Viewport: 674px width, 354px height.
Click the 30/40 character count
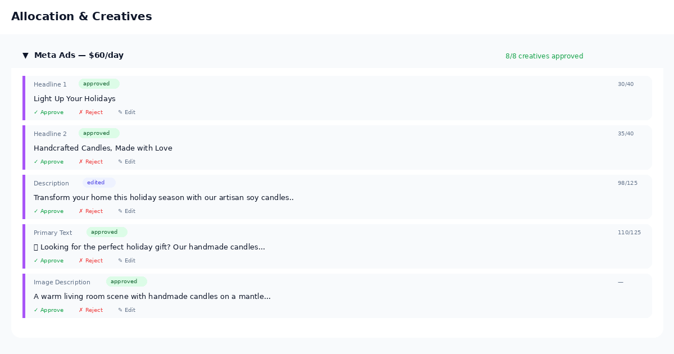626,84
